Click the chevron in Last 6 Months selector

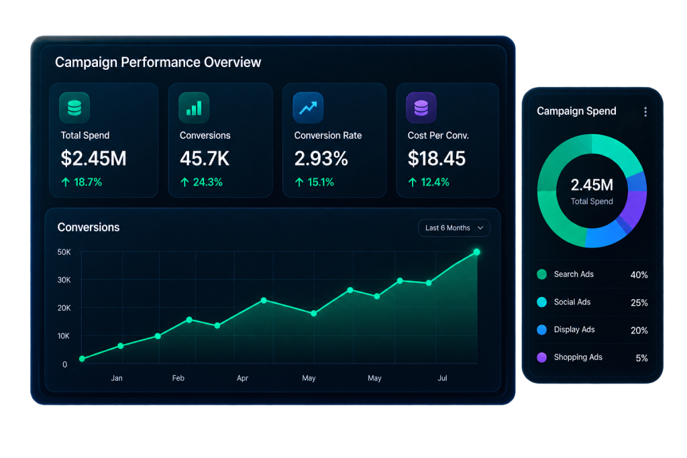tap(480, 228)
